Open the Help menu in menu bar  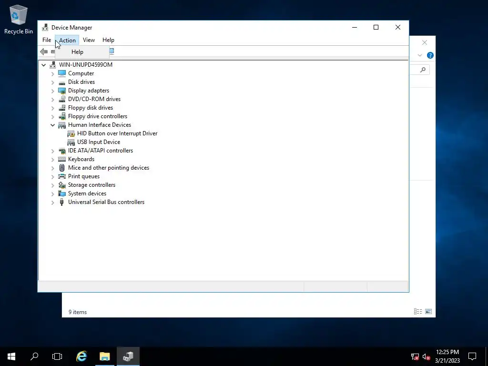(108, 40)
